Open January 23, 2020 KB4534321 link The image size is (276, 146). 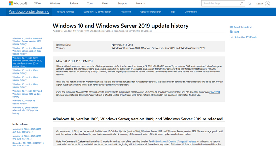pyautogui.click(x=27, y=130)
